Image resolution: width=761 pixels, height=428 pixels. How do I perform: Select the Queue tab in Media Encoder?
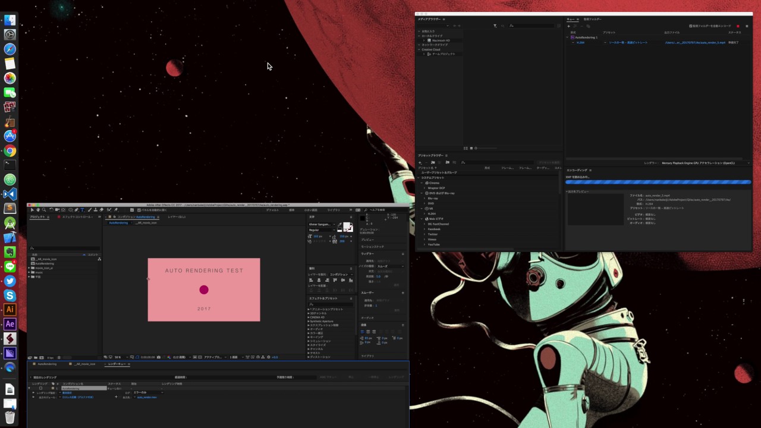coord(571,19)
